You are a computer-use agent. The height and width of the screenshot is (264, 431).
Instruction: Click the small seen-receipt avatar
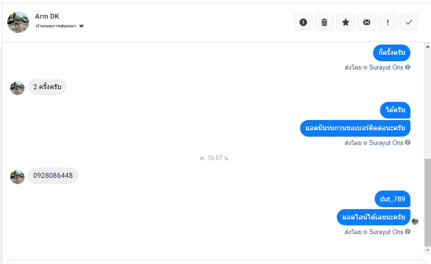point(415,221)
